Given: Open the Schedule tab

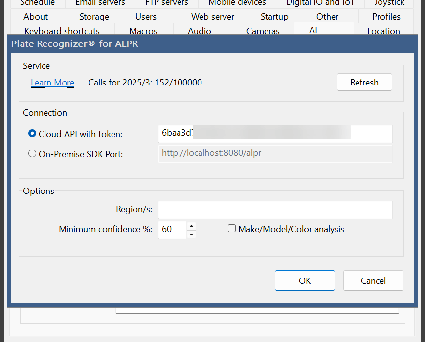Looking at the screenshot, I should tap(37, 3).
